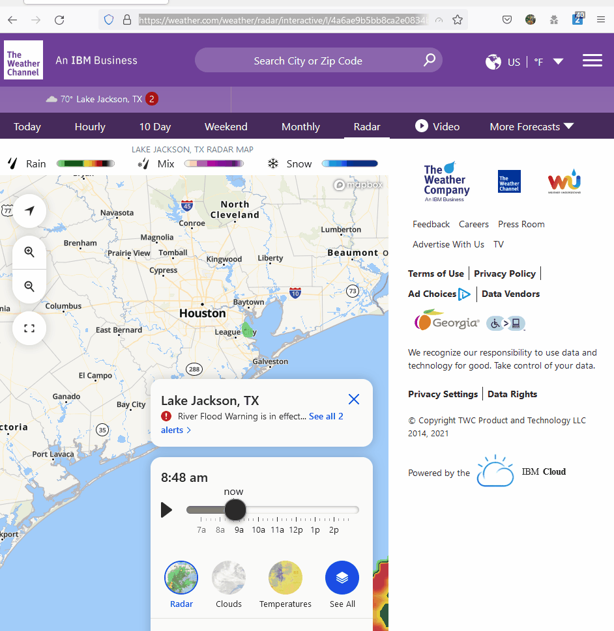Screen dimensions: 614x631
Task: Open the Careers link
Action: coord(474,224)
